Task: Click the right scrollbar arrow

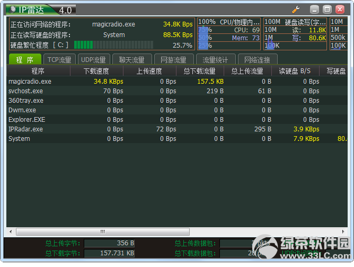Action: (343, 232)
